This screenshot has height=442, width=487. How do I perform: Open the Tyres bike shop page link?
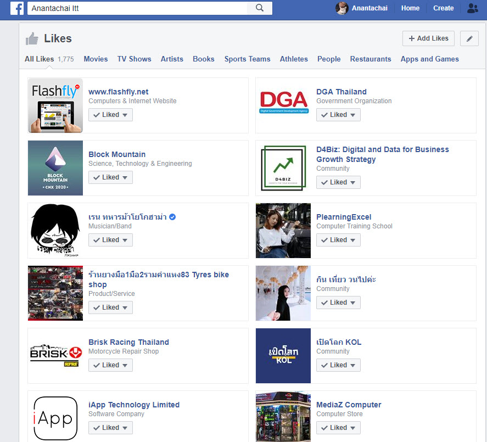pyautogui.click(x=159, y=279)
